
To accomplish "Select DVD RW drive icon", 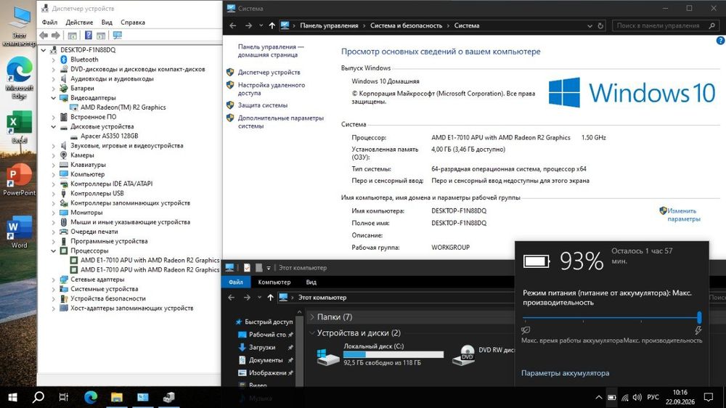I will [x=465, y=355].
